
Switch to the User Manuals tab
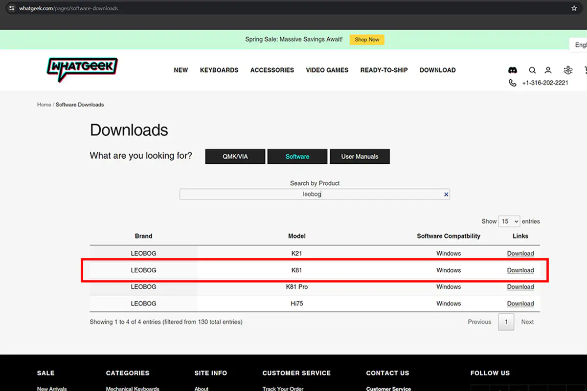click(x=360, y=156)
